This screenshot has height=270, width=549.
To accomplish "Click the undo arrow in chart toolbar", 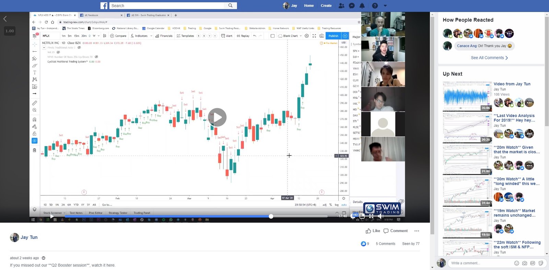I will pos(255,36).
